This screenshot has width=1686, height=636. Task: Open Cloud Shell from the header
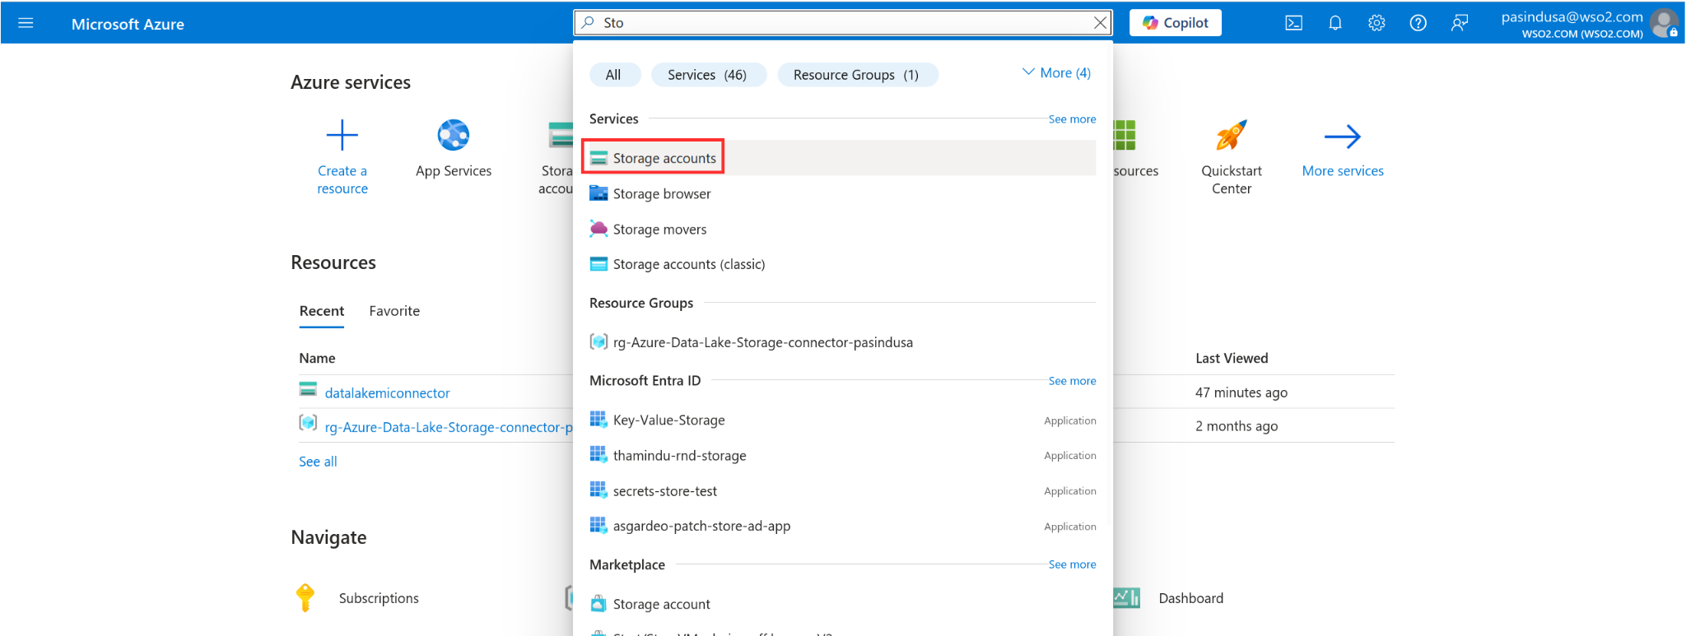click(x=1293, y=23)
